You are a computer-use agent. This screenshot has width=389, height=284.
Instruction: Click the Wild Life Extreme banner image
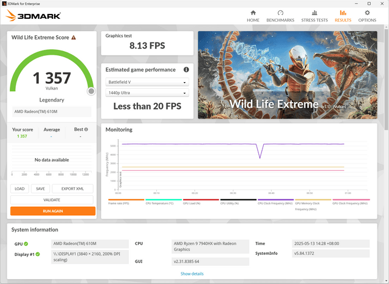coord(287,75)
